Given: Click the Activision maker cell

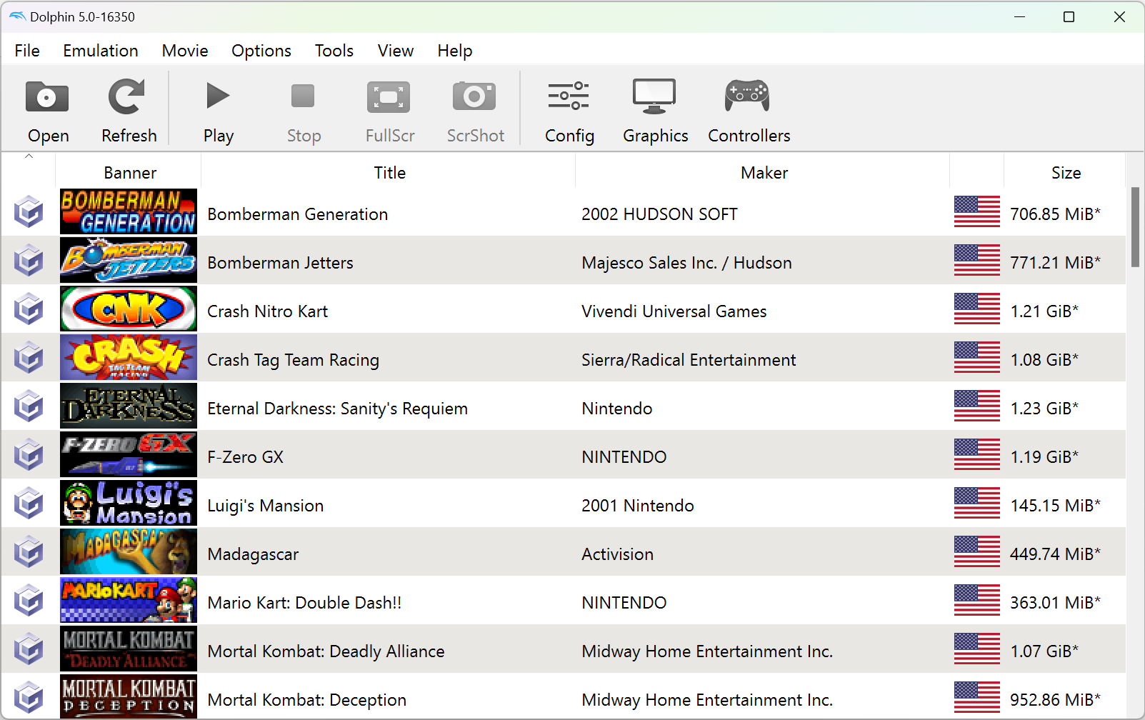Looking at the screenshot, I should coord(617,554).
